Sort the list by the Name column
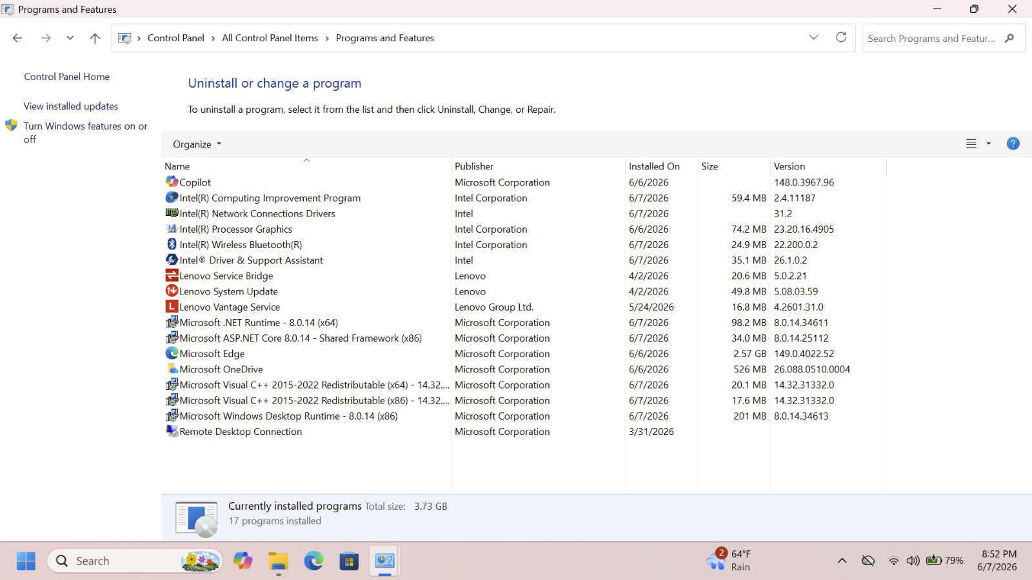Image resolution: width=1032 pixels, height=580 pixels. [306, 166]
